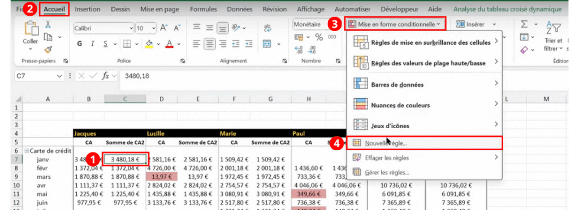Increase font size with the large A

[164, 28]
